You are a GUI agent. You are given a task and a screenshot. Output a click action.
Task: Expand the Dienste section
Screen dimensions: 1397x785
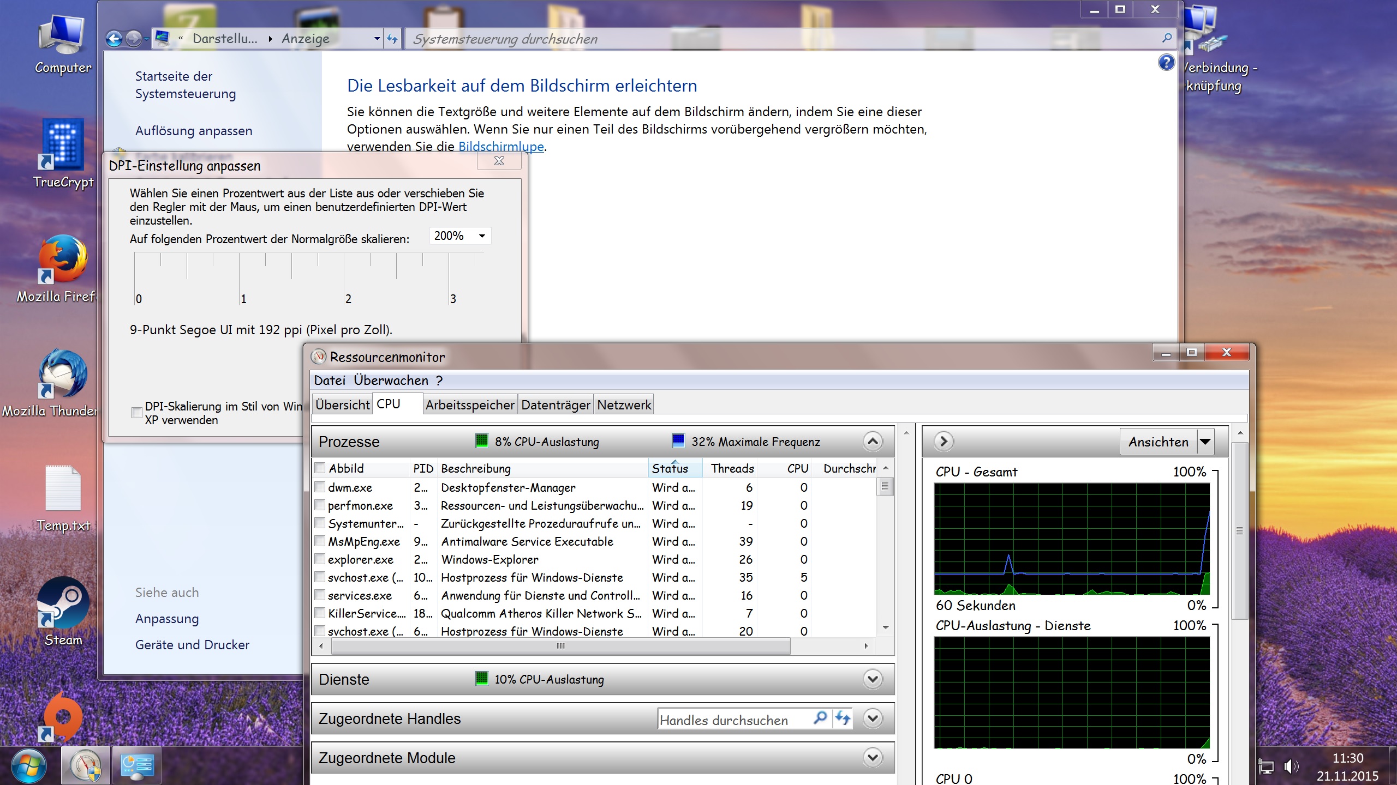coord(873,679)
